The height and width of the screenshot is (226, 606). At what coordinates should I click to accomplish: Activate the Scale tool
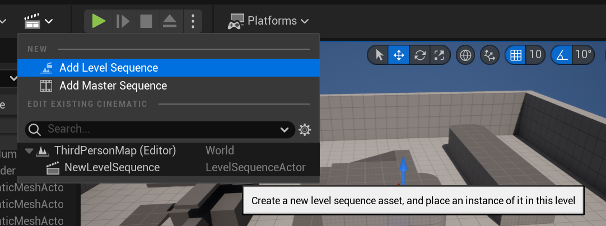439,55
